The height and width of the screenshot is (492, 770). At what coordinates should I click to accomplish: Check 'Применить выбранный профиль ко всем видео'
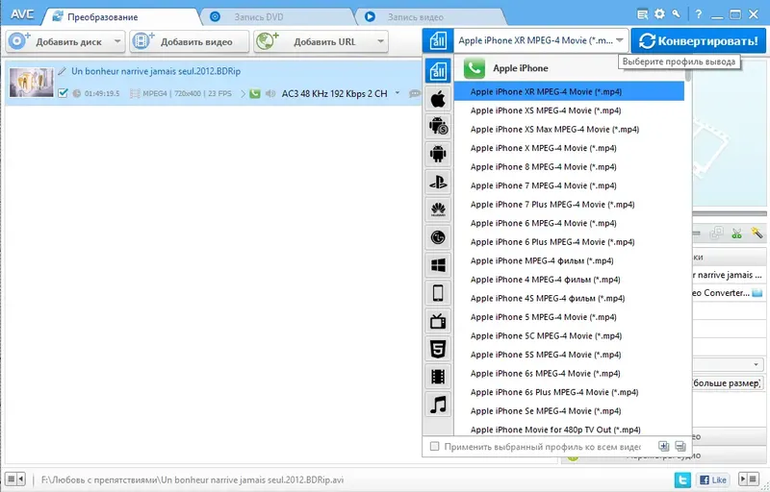[434, 447]
